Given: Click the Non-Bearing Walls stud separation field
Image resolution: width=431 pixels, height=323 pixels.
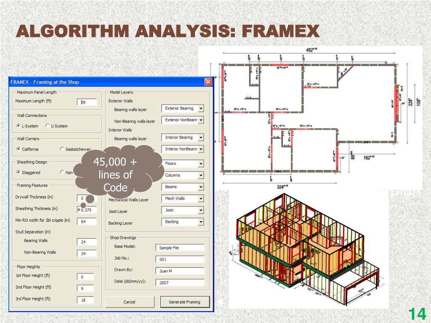Looking at the screenshot, I should tap(87, 254).
